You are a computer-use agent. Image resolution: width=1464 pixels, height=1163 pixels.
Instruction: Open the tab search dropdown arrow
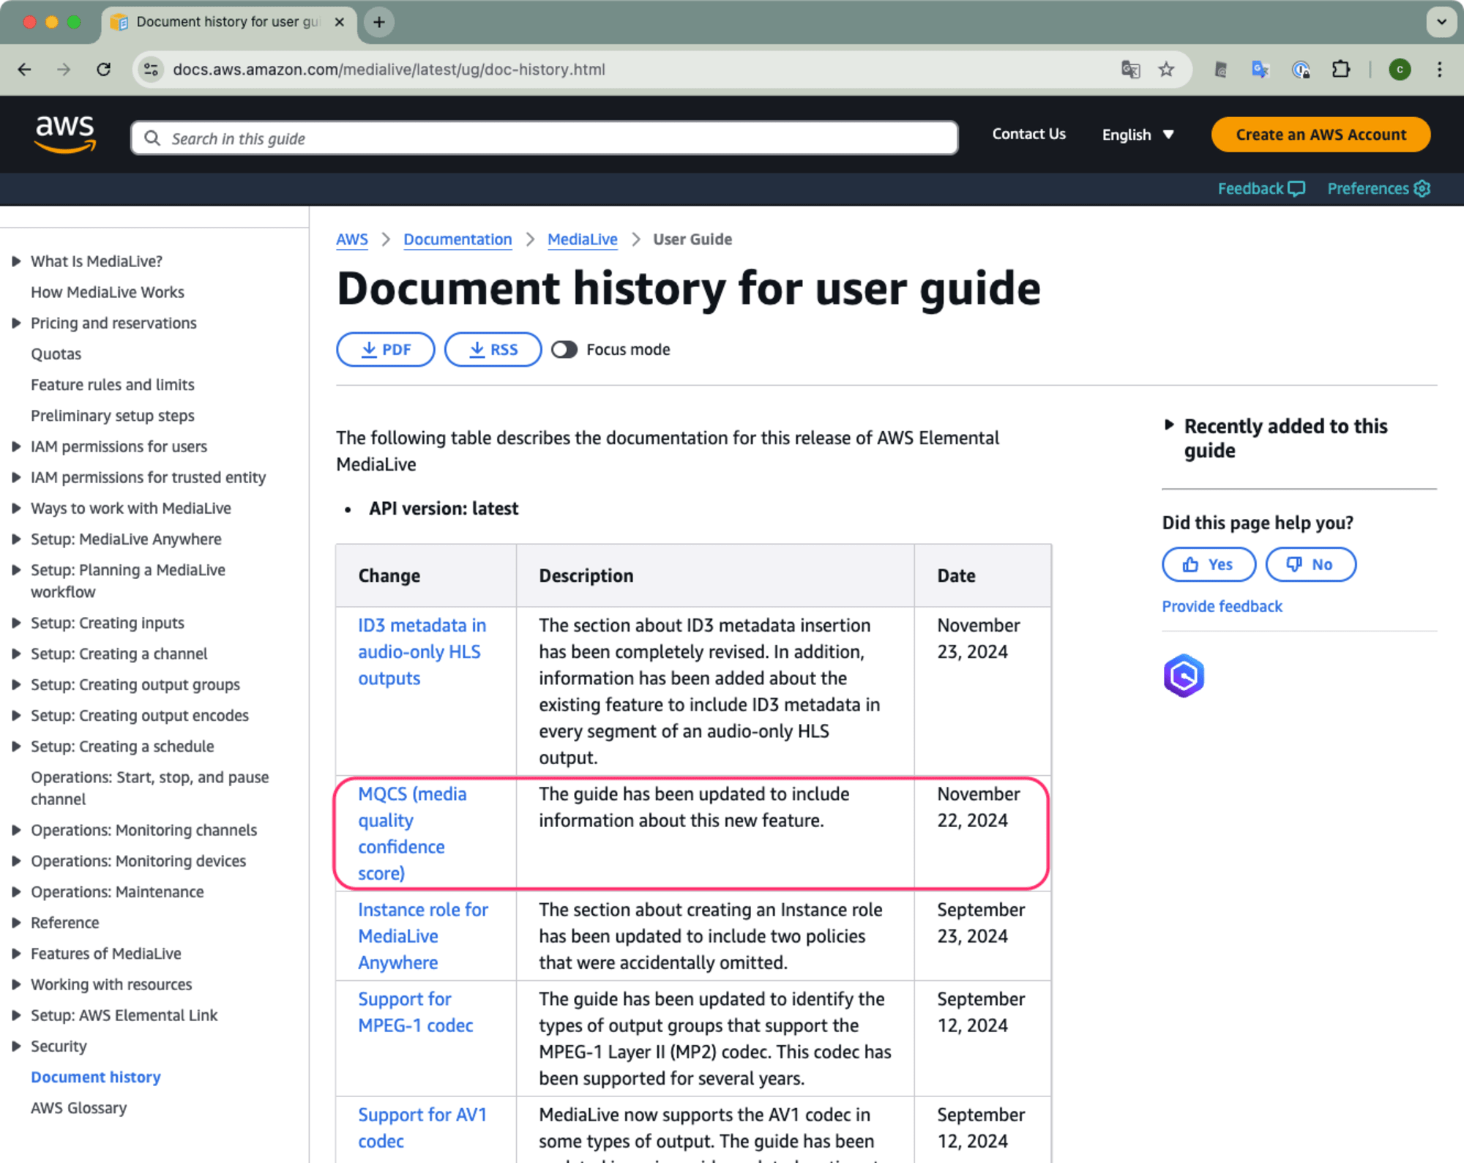1441,22
